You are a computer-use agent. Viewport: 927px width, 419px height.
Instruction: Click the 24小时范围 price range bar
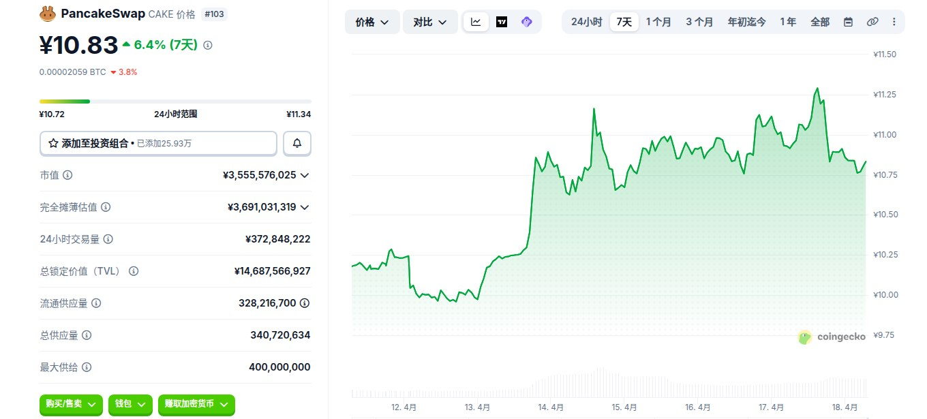(175, 102)
